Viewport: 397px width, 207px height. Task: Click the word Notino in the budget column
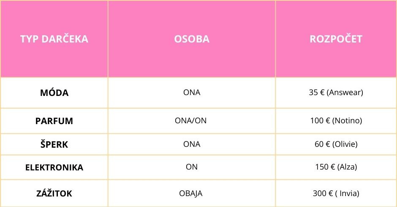click(347, 121)
